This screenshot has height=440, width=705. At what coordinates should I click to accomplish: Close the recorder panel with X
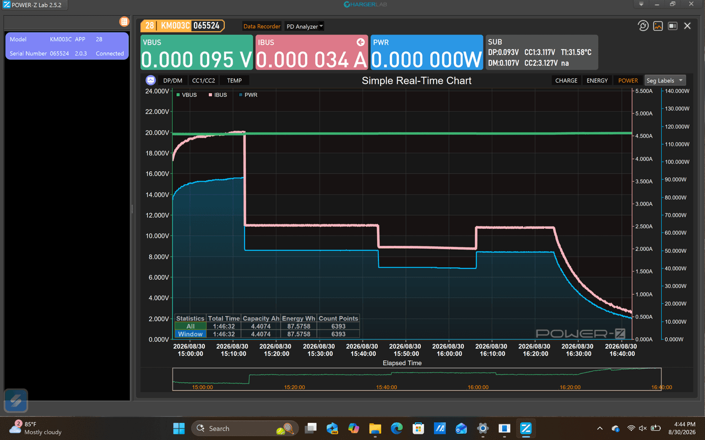(687, 26)
